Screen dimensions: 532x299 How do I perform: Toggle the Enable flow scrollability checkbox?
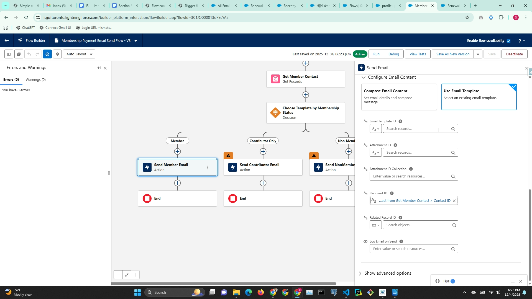508,41
